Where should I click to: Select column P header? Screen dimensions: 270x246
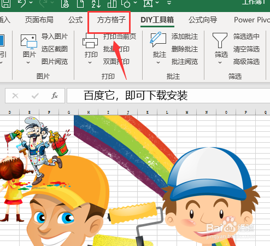[x=246, y=112]
